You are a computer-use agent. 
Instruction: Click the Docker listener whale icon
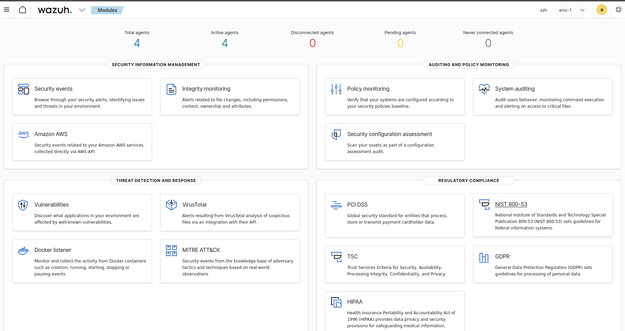23,250
